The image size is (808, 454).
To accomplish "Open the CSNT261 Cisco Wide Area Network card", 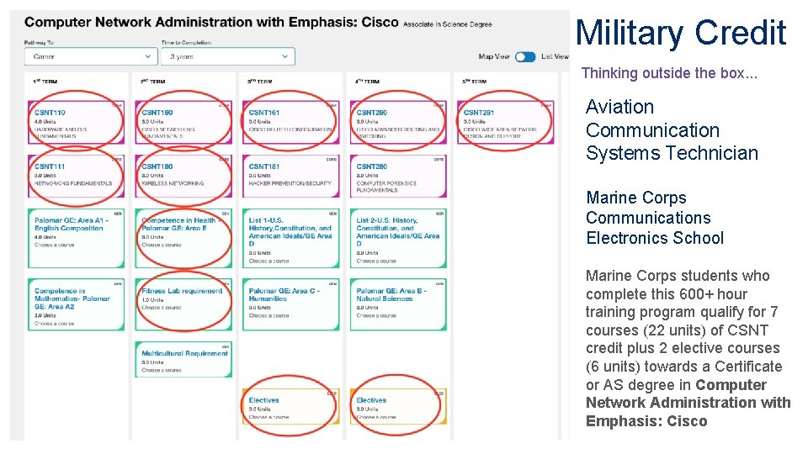I will (x=506, y=122).
